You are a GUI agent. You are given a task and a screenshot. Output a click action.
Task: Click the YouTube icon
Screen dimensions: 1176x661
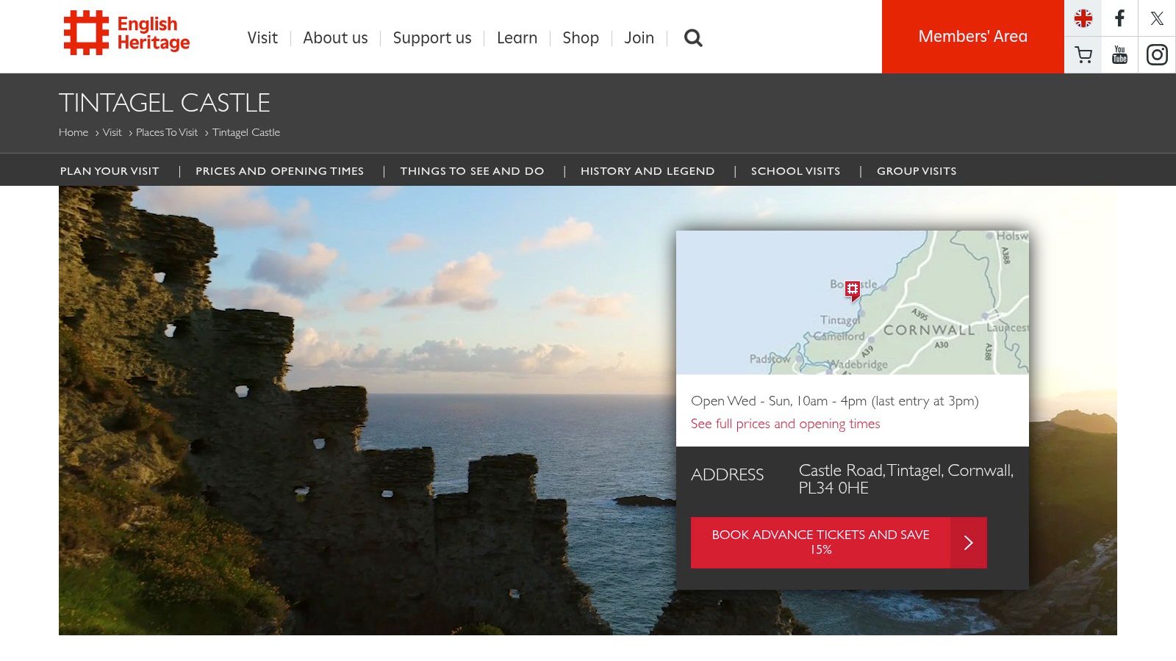point(1119,54)
